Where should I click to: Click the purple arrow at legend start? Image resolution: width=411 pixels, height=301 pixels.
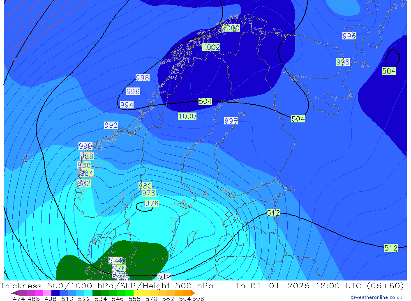[x=15, y=293]
